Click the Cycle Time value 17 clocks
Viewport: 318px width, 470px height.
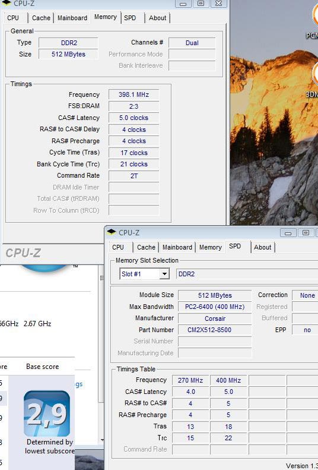coord(133,153)
